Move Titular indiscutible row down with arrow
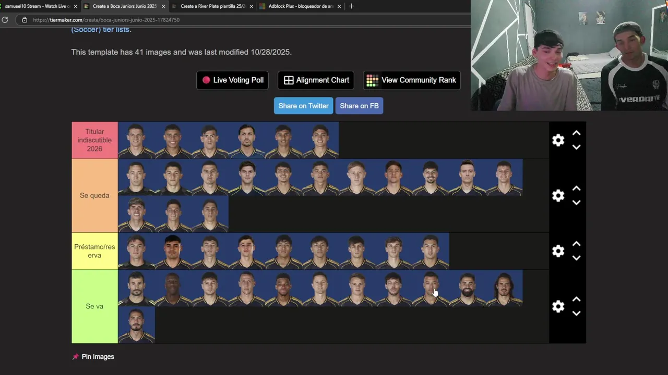Image resolution: width=668 pixels, height=375 pixels. click(x=576, y=147)
